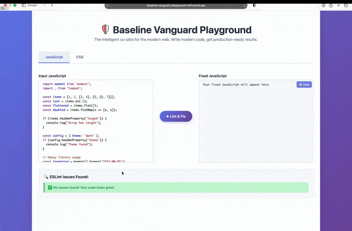This screenshot has width=352, height=231.
Task: Open the Share menu
Action: click(331, 5)
